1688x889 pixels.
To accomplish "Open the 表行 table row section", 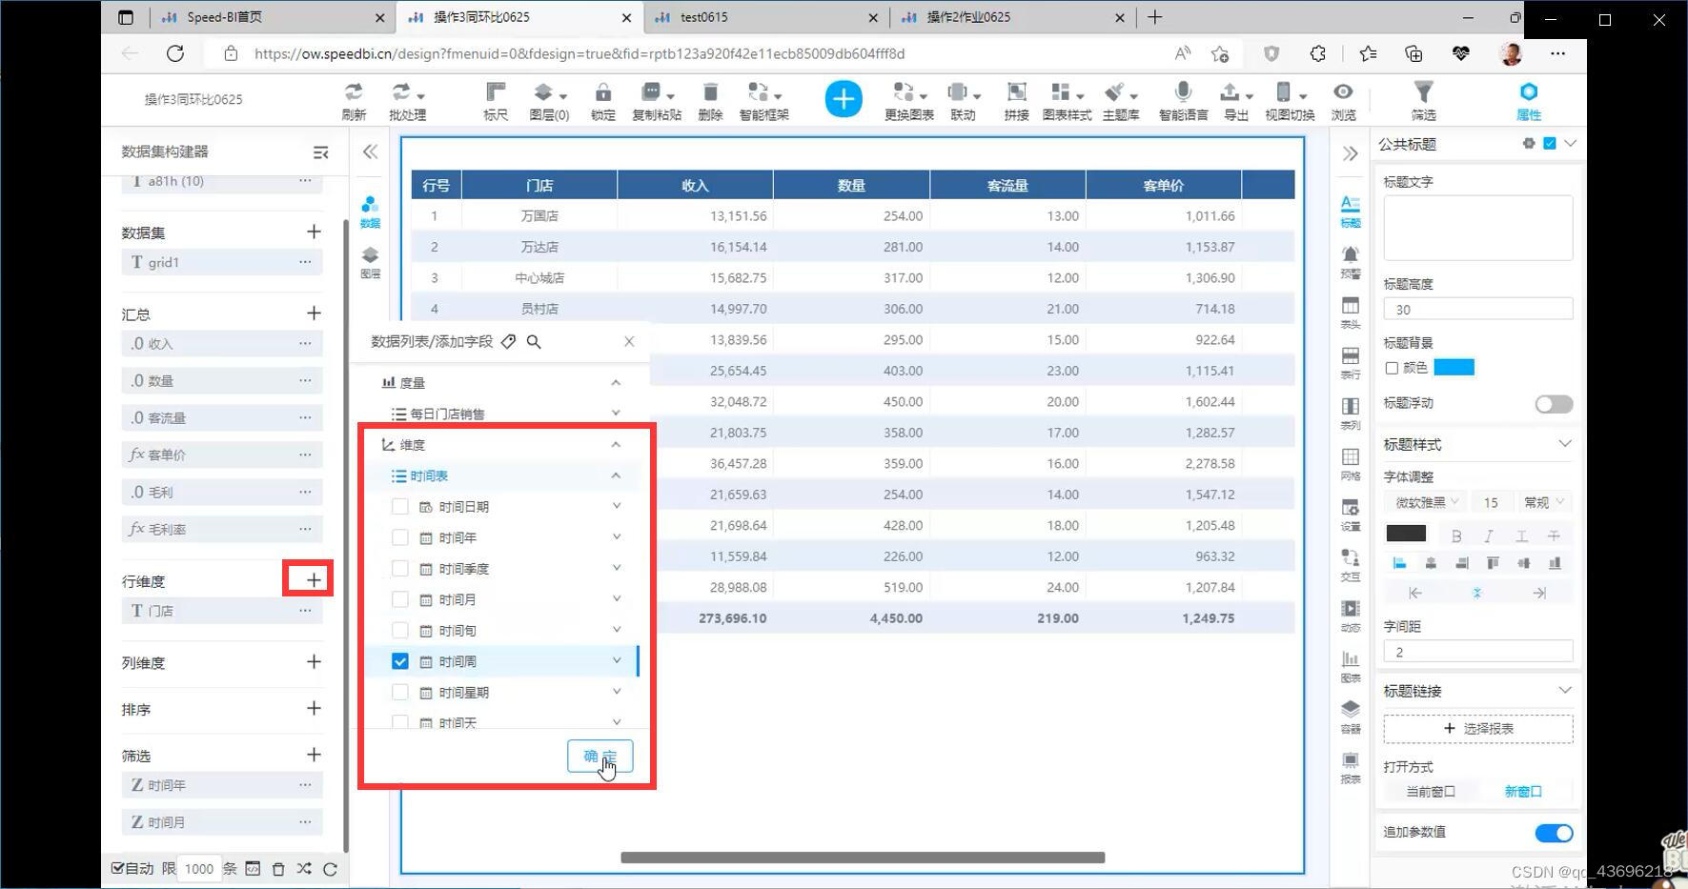I will (x=1351, y=362).
